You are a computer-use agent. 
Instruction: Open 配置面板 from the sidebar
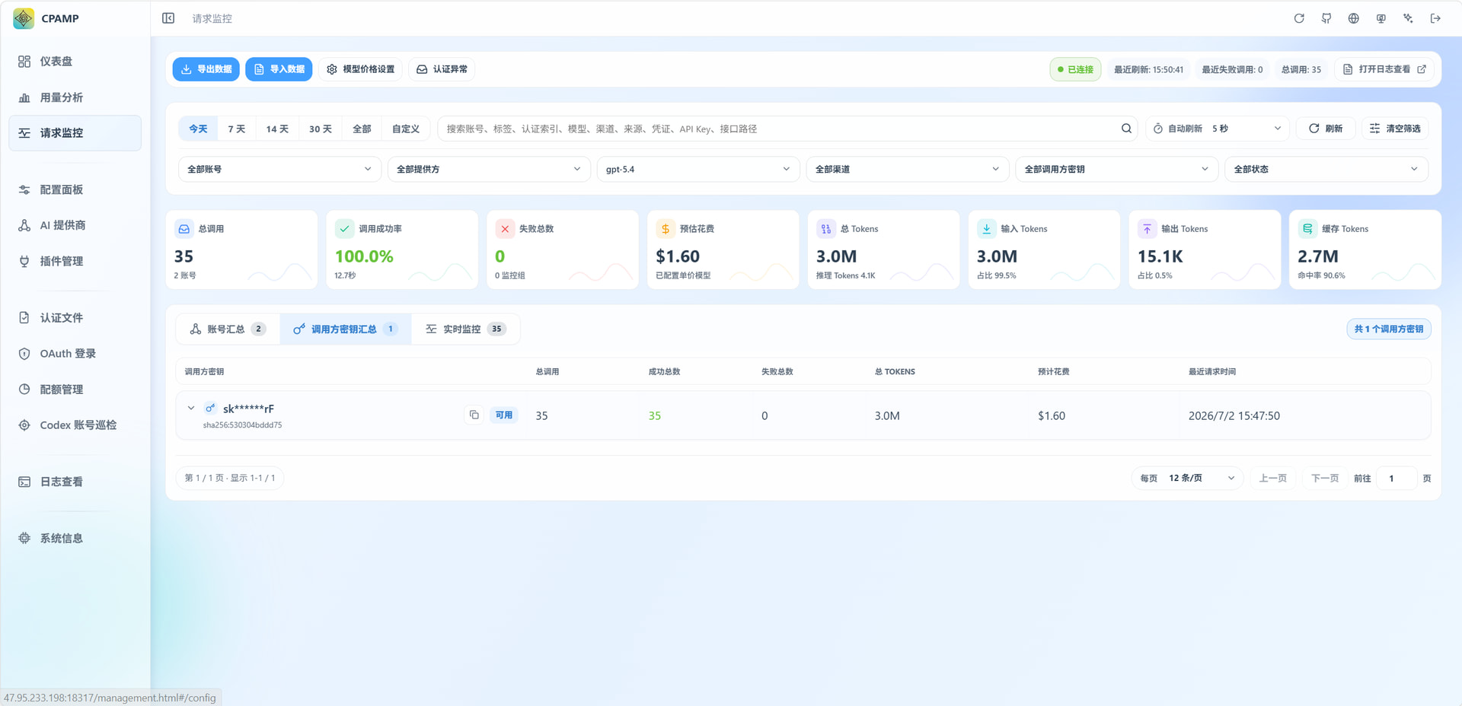click(x=75, y=189)
